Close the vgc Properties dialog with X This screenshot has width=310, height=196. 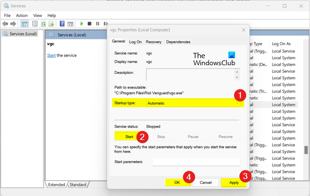[244, 30]
